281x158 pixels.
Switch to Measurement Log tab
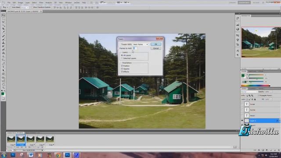(32, 133)
